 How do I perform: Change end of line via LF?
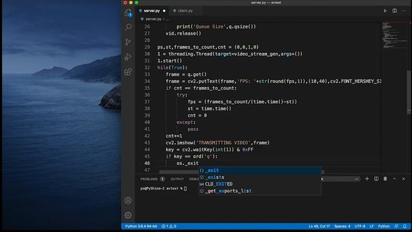(x=371, y=226)
